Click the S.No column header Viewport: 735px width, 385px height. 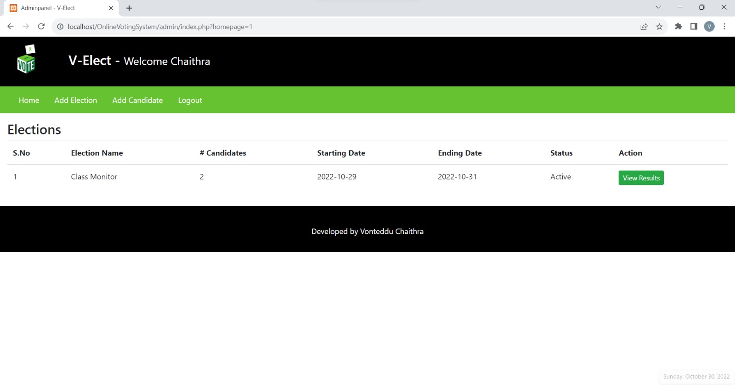pos(22,153)
